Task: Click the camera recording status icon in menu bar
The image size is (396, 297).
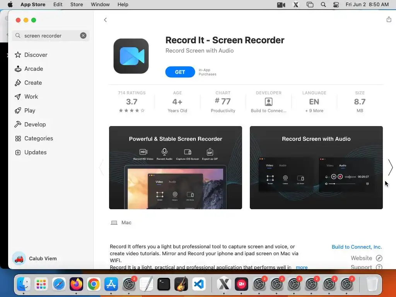Action: [281, 5]
